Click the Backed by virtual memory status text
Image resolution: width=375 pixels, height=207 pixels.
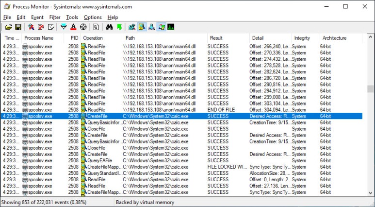(145, 203)
